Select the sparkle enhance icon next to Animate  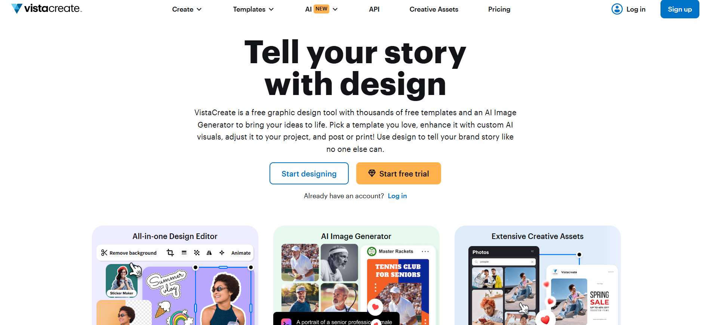point(221,253)
